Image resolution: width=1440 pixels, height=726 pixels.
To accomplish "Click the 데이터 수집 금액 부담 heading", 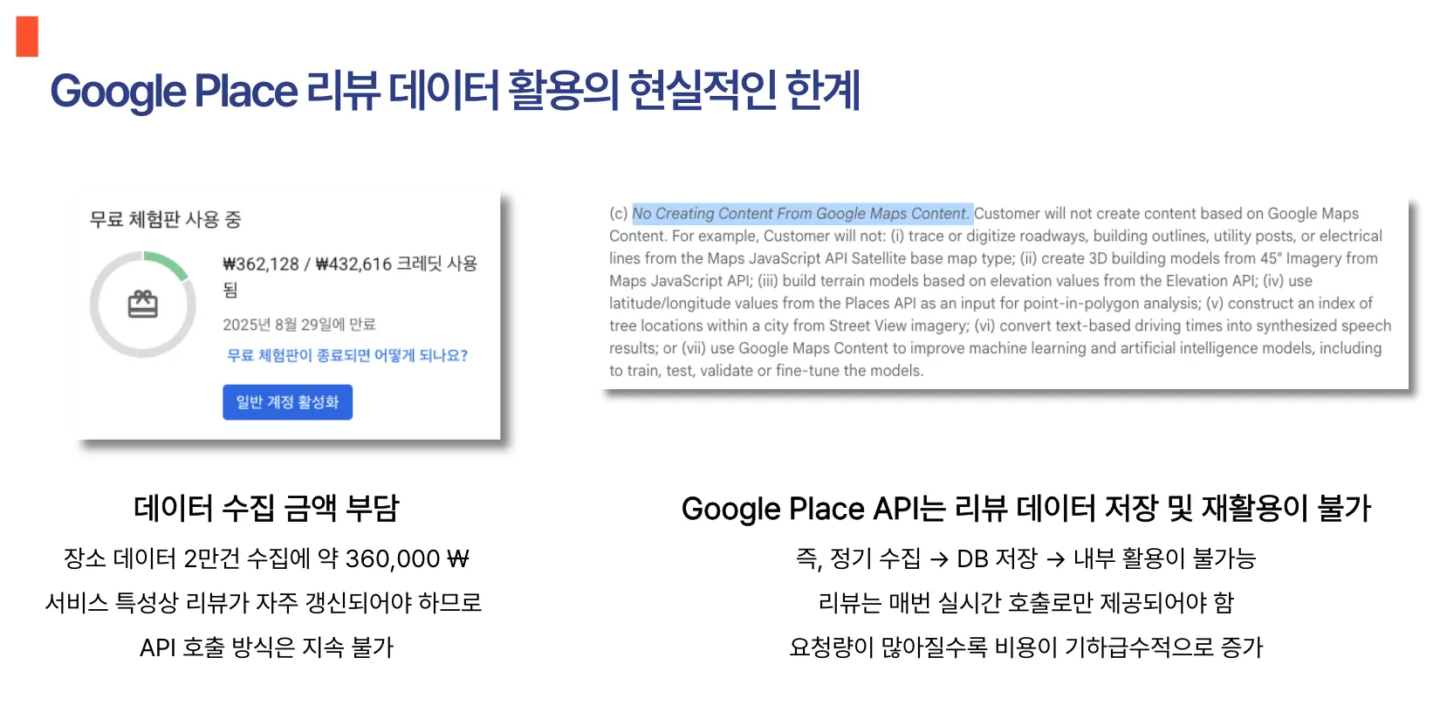I will (266, 508).
